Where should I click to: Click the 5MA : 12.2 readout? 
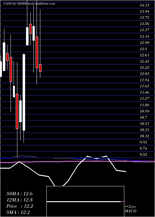[x=18, y=212]
